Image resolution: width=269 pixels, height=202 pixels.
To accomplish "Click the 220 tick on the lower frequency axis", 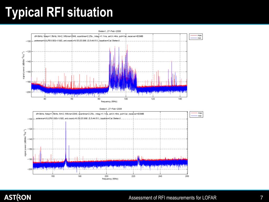I will coord(133,176).
